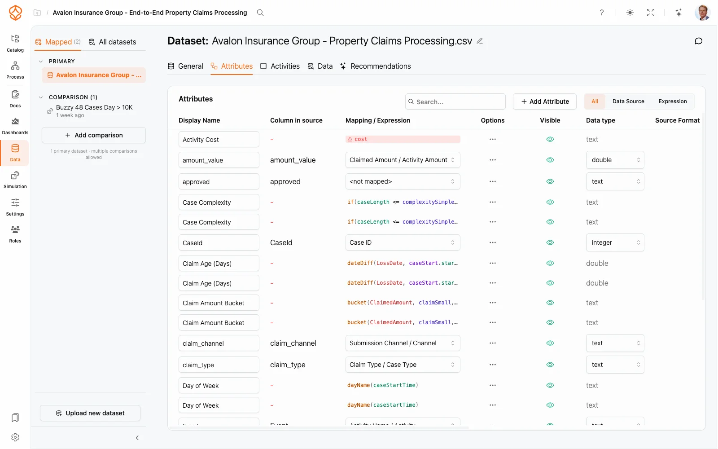Click the bookmark icon in sidebar bottom

(15, 418)
